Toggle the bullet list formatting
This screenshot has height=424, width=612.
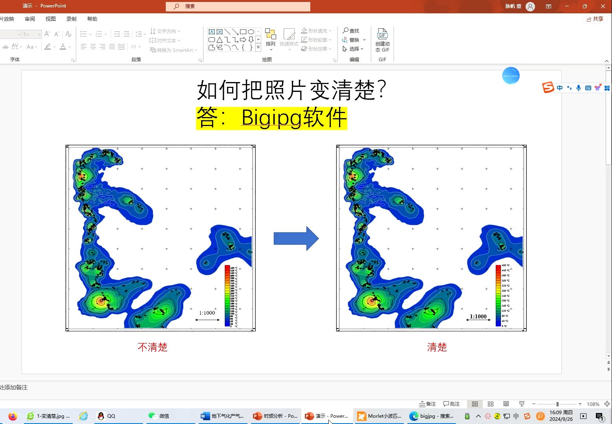pos(83,34)
